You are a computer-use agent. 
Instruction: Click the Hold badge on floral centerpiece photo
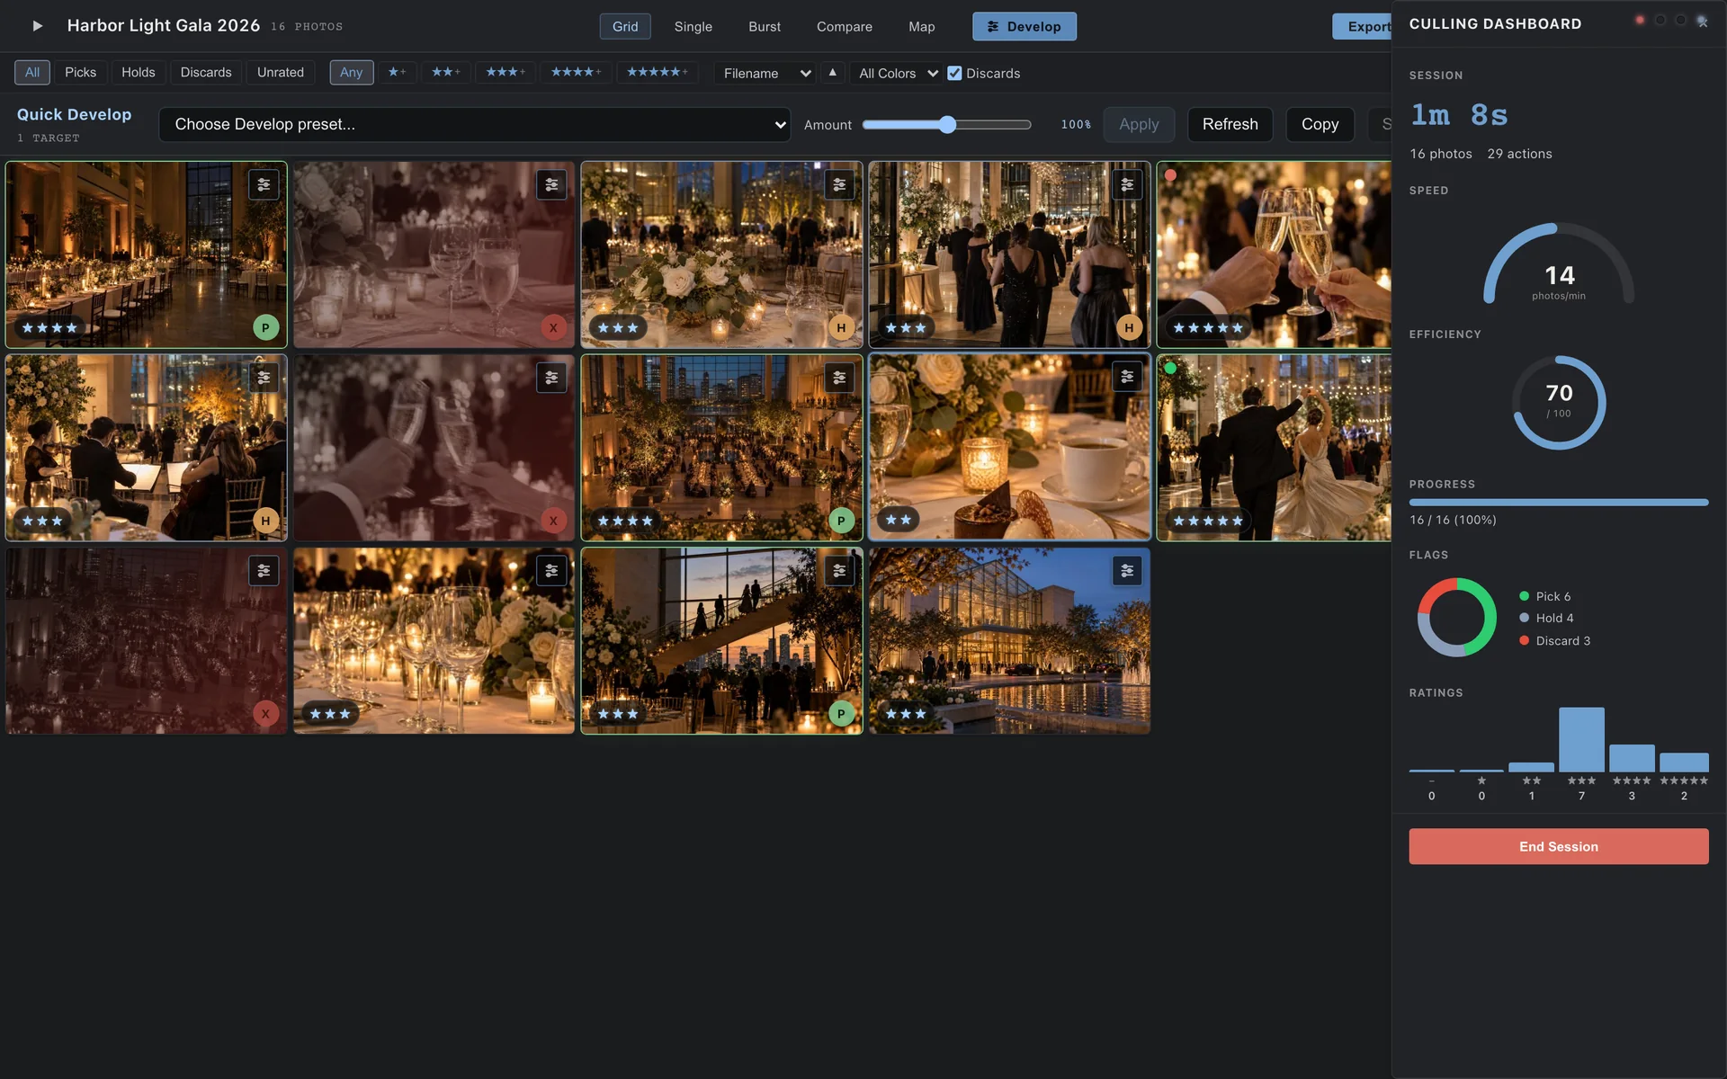pos(841,328)
